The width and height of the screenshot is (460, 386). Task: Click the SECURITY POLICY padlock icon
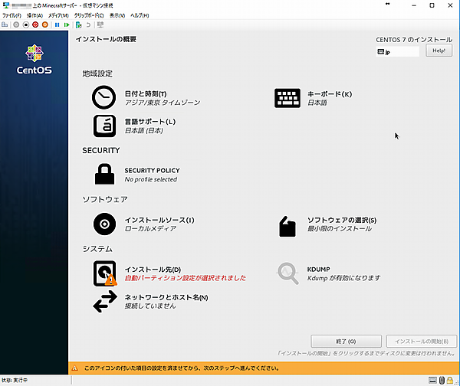103,175
